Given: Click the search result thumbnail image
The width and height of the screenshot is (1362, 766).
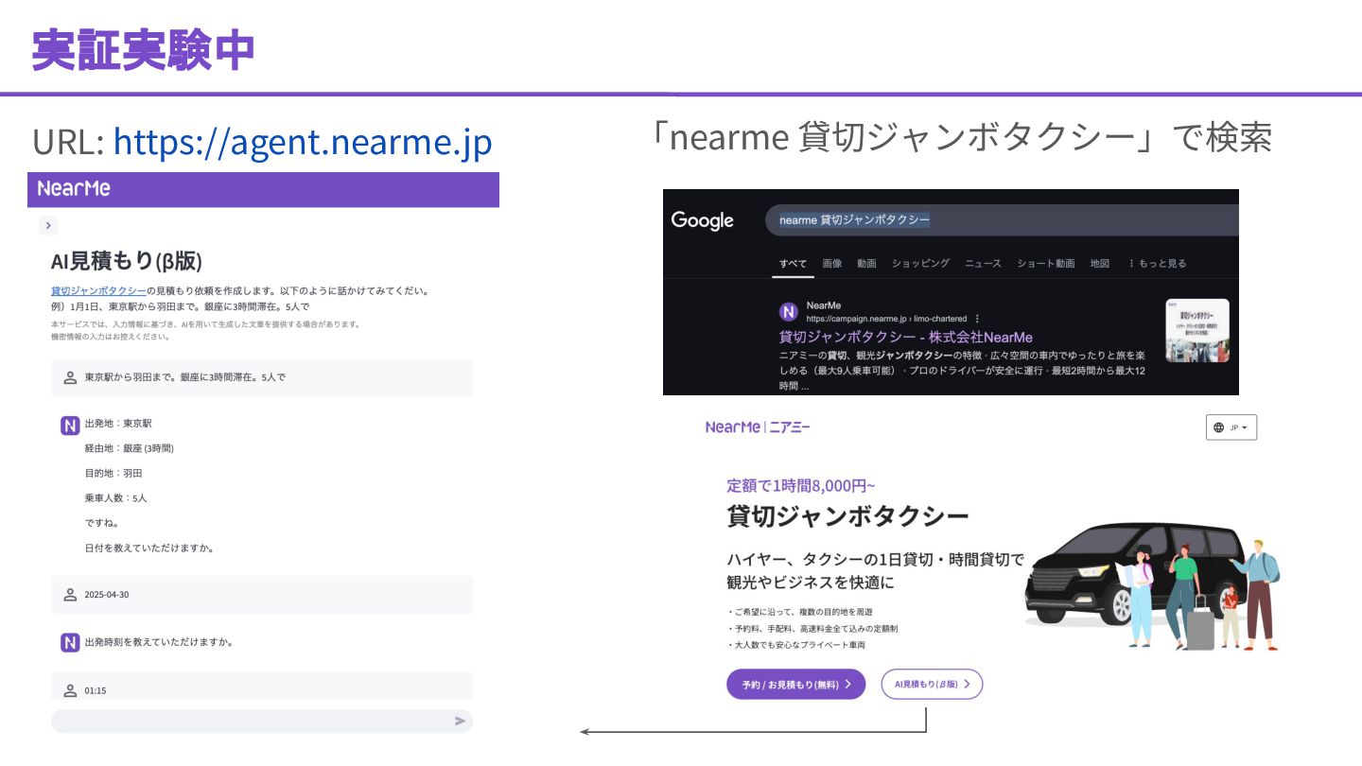Looking at the screenshot, I should pos(1197,331).
